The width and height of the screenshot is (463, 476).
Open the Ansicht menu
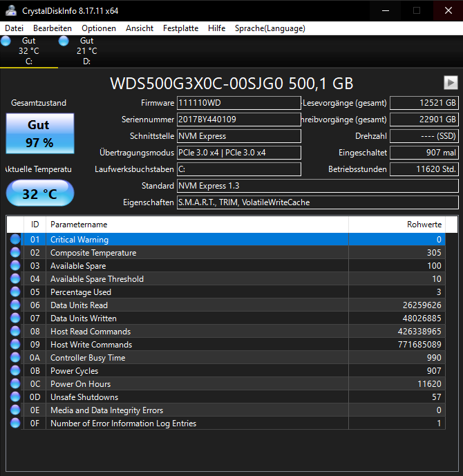(140, 28)
